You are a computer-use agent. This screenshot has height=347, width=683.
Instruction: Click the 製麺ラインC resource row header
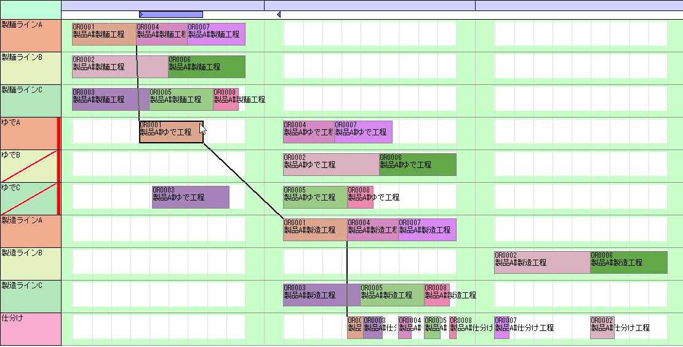point(30,100)
